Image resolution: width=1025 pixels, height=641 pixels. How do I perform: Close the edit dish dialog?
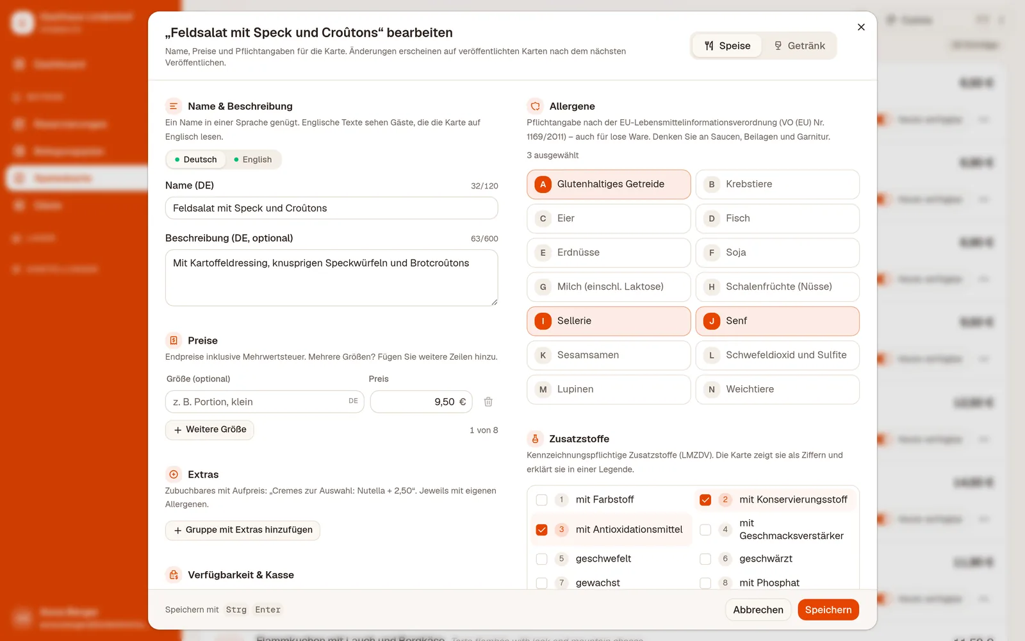[x=861, y=27]
